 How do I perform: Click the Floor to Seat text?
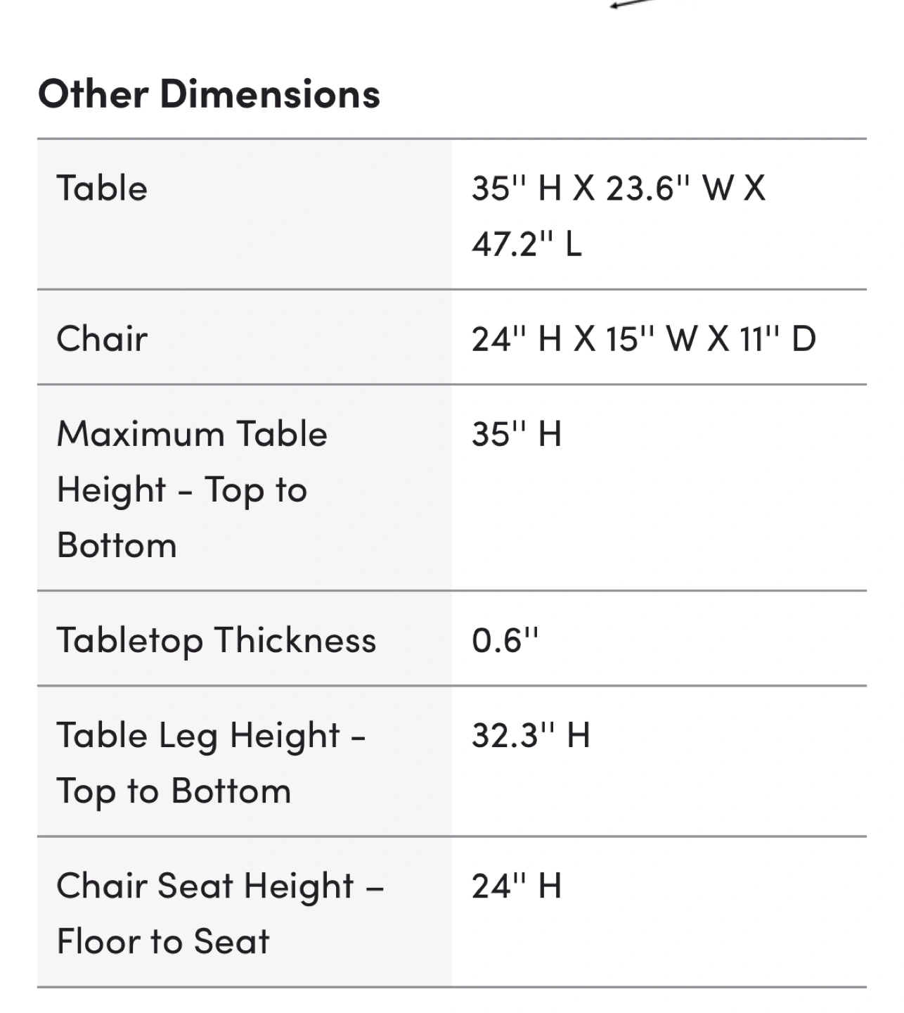pos(163,942)
